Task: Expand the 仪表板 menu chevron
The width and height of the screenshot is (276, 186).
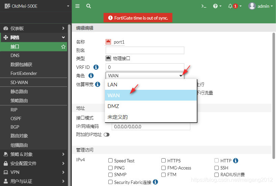Action: 63,28
